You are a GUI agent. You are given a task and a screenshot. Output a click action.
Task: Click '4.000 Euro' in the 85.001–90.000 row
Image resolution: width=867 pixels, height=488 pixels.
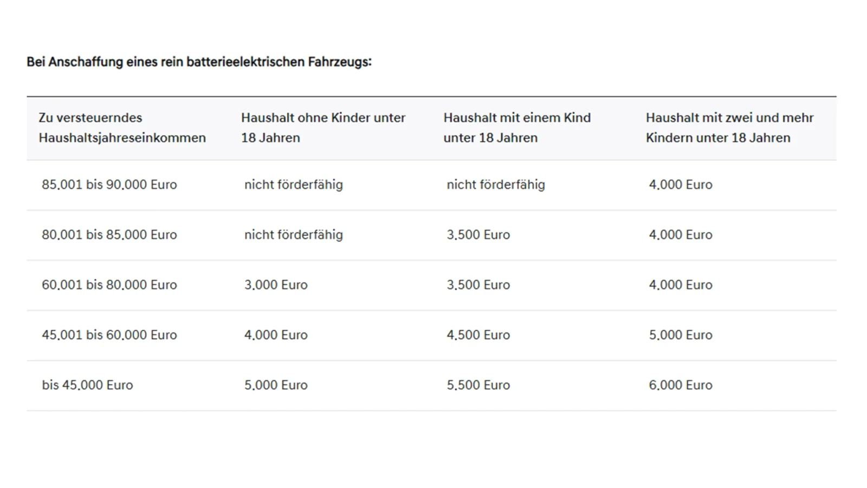coord(681,184)
